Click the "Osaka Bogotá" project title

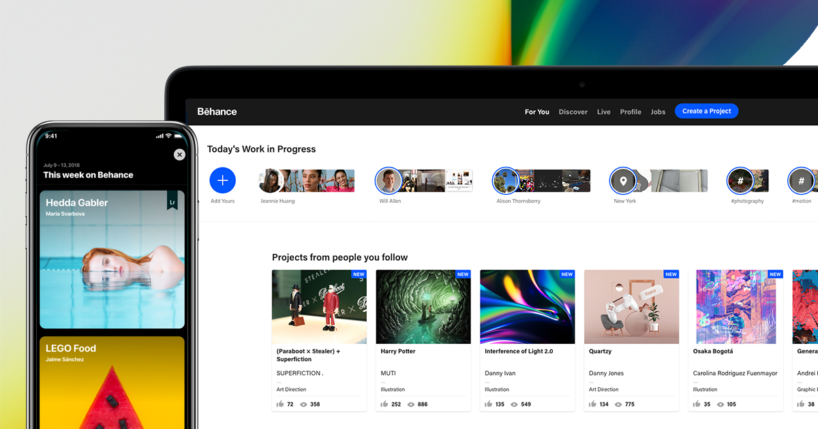(713, 351)
